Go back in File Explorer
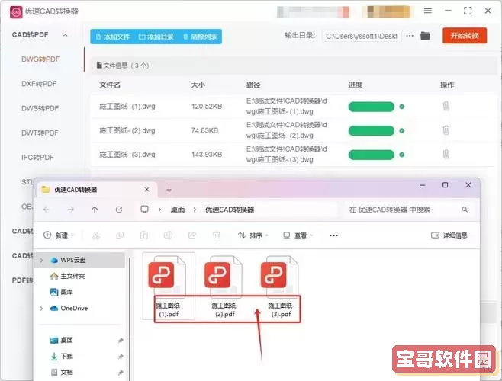Screen dimensions: 502x381 coord(47,210)
